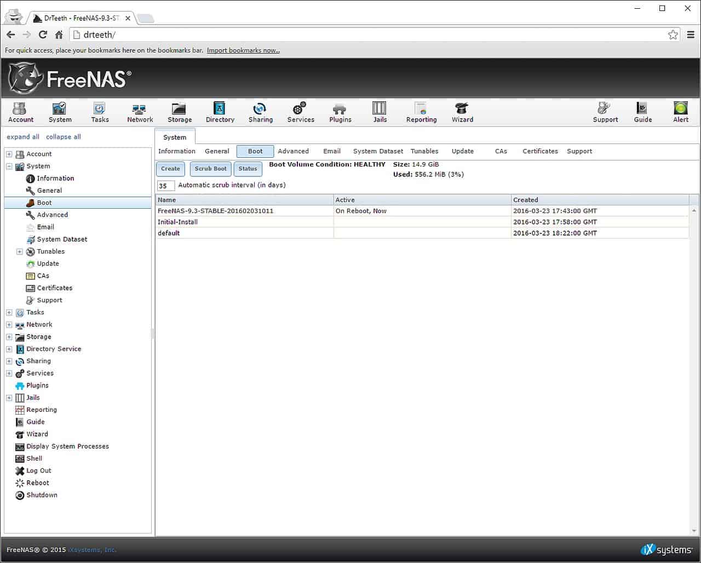Click the boot Status button
The image size is (701, 563).
248,169
